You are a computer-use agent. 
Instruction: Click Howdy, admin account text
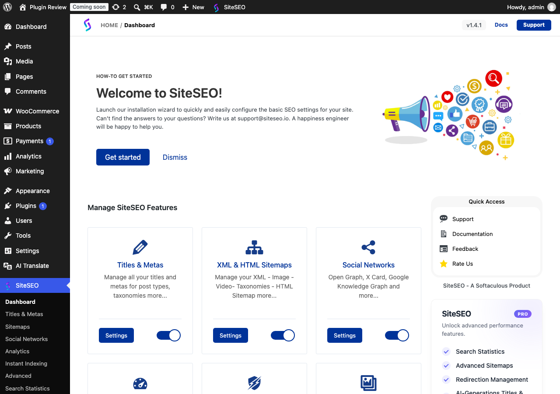click(525, 7)
